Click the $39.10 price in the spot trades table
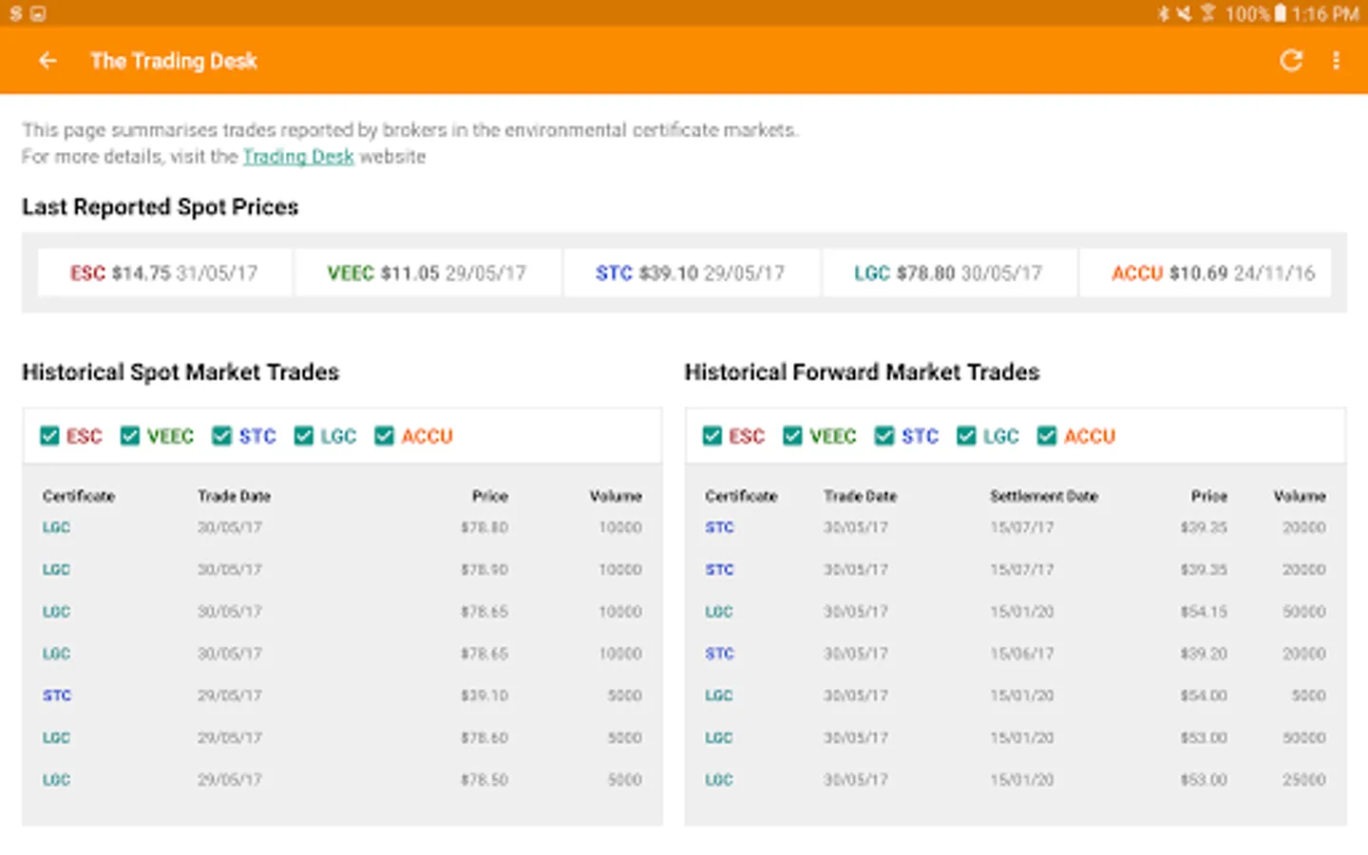The image size is (1368, 855). pos(484,695)
